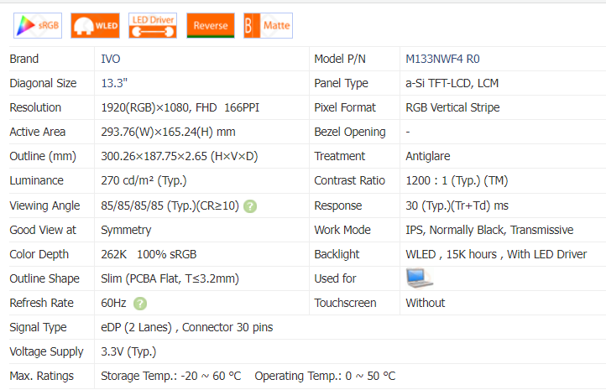Click the Voltage Supply label
The image size is (606, 390).
point(46,351)
